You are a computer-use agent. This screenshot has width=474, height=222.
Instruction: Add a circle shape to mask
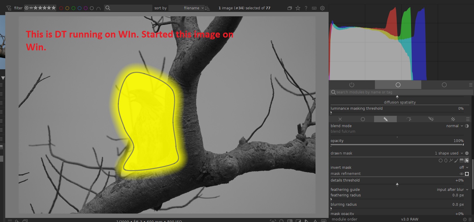pyautogui.click(x=440, y=161)
